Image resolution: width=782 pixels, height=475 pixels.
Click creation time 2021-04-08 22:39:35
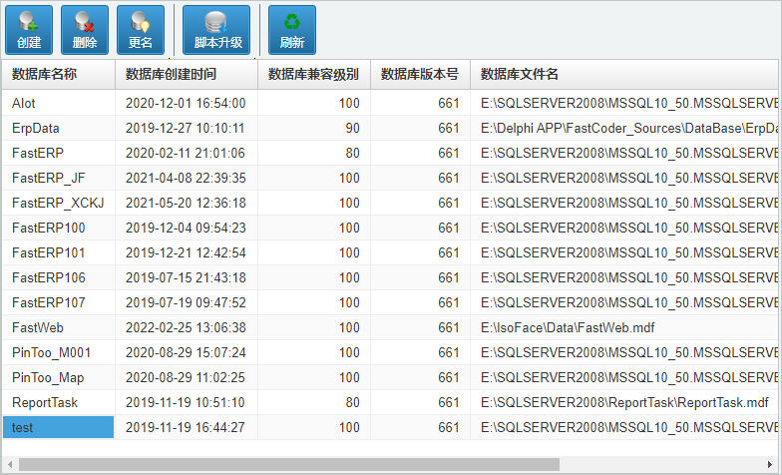(x=186, y=178)
